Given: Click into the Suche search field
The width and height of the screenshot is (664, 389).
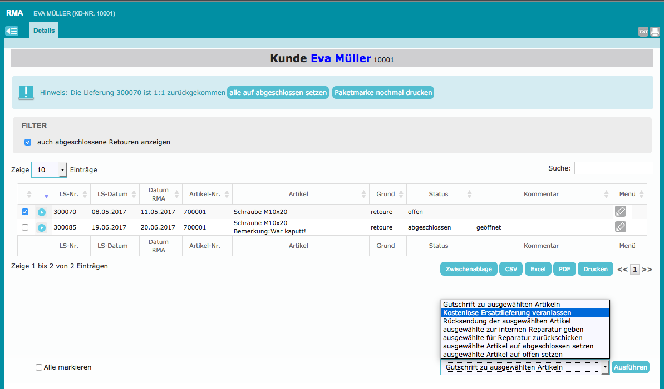Looking at the screenshot, I should (613, 168).
